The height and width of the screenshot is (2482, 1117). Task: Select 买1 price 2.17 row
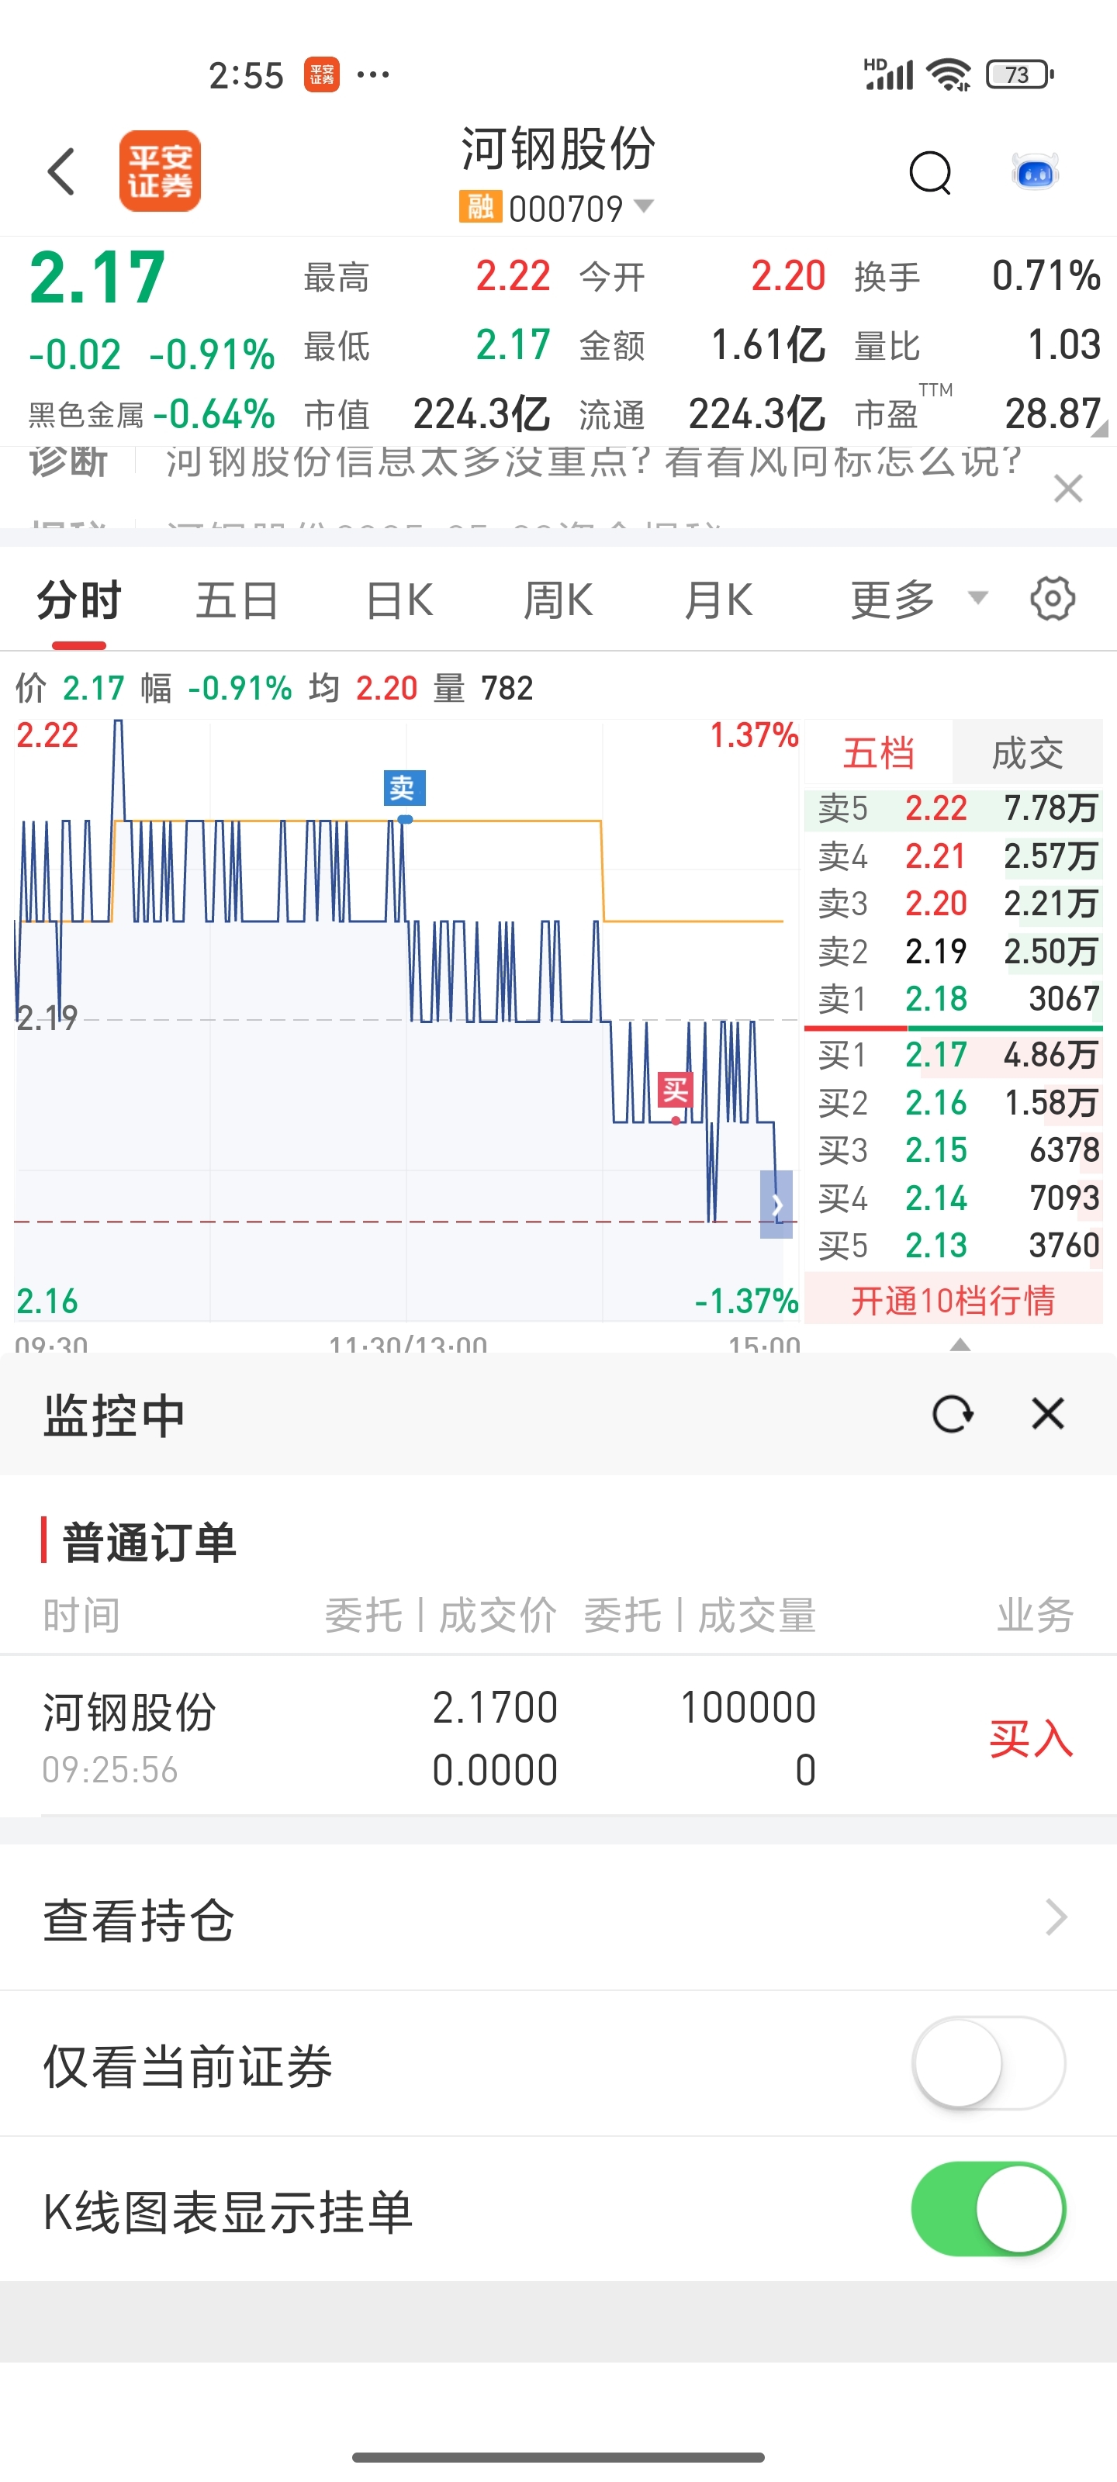tap(953, 1055)
